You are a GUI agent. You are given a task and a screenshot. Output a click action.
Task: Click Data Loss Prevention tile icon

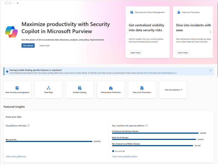pyautogui.click(x=142, y=88)
